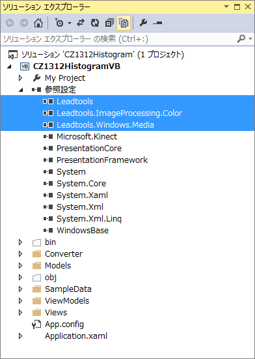Select the WindowsBase reference

[83, 231]
